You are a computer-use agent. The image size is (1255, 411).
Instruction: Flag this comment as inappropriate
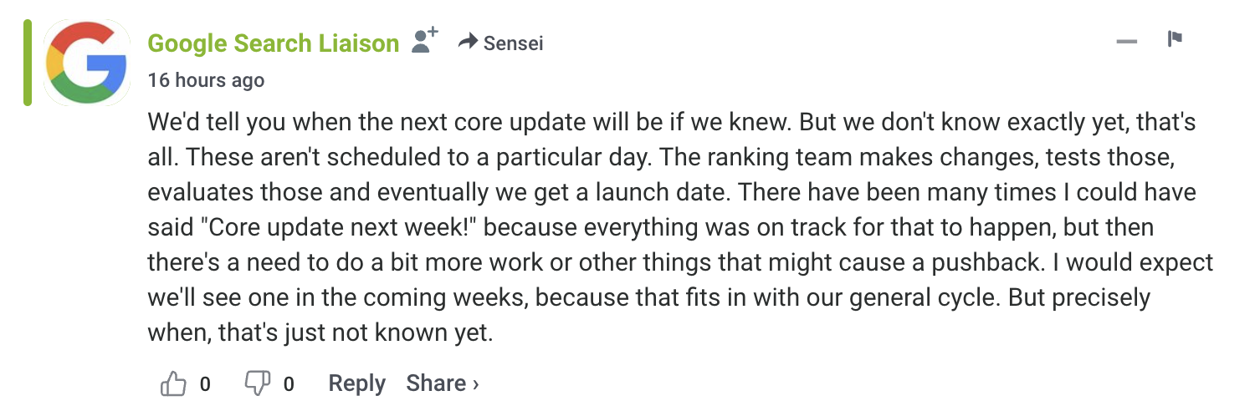1175,39
